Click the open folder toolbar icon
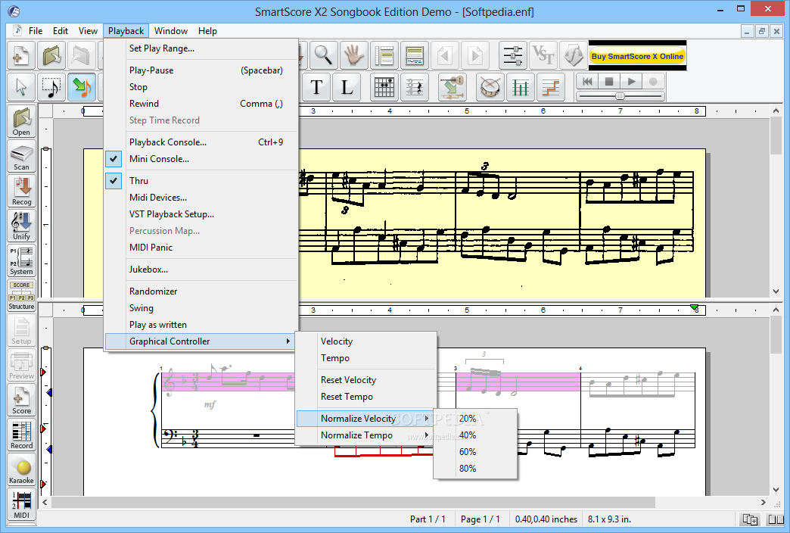The image size is (790, 533). click(51, 55)
